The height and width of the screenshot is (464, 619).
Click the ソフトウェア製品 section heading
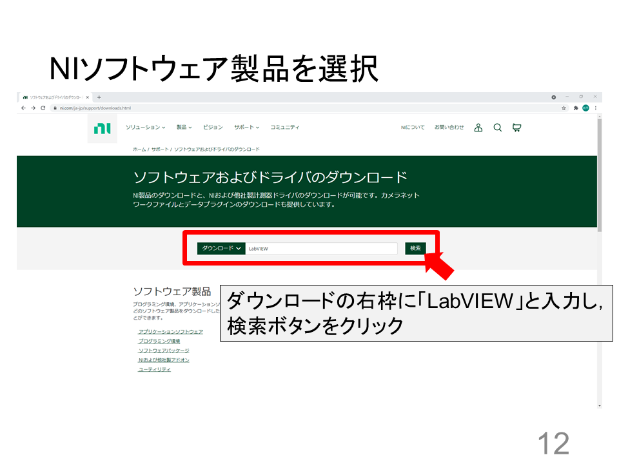(172, 291)
